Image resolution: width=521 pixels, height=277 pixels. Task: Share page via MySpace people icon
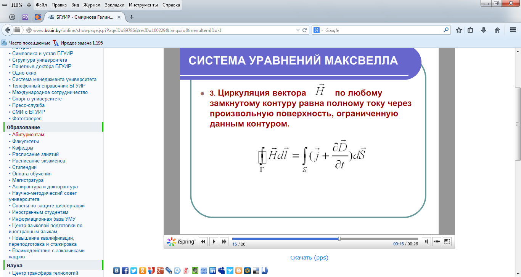[x=221, y=271]
